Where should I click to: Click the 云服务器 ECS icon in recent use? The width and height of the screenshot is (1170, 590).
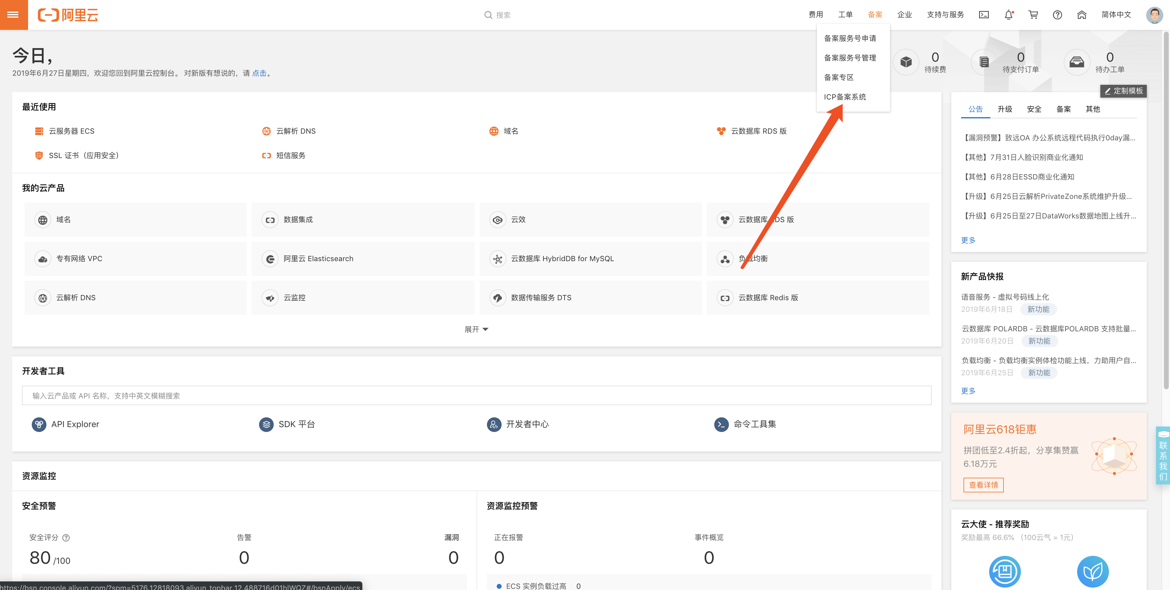click(39, 131)
